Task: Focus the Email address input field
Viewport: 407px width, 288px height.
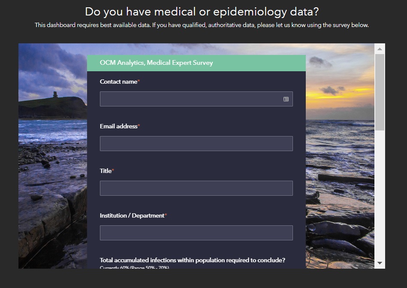Action: pos(196,144)
